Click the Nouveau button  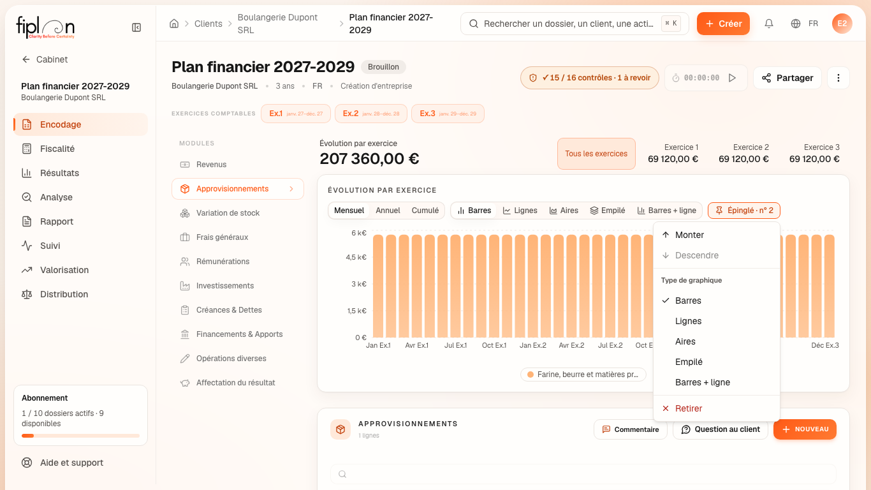805,429
